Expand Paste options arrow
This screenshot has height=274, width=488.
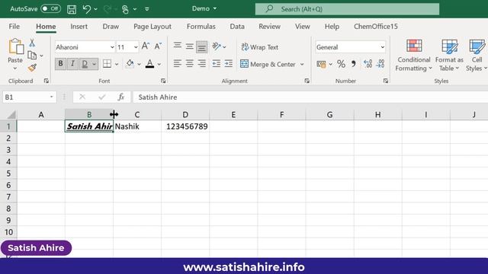(x=15, y=68)
